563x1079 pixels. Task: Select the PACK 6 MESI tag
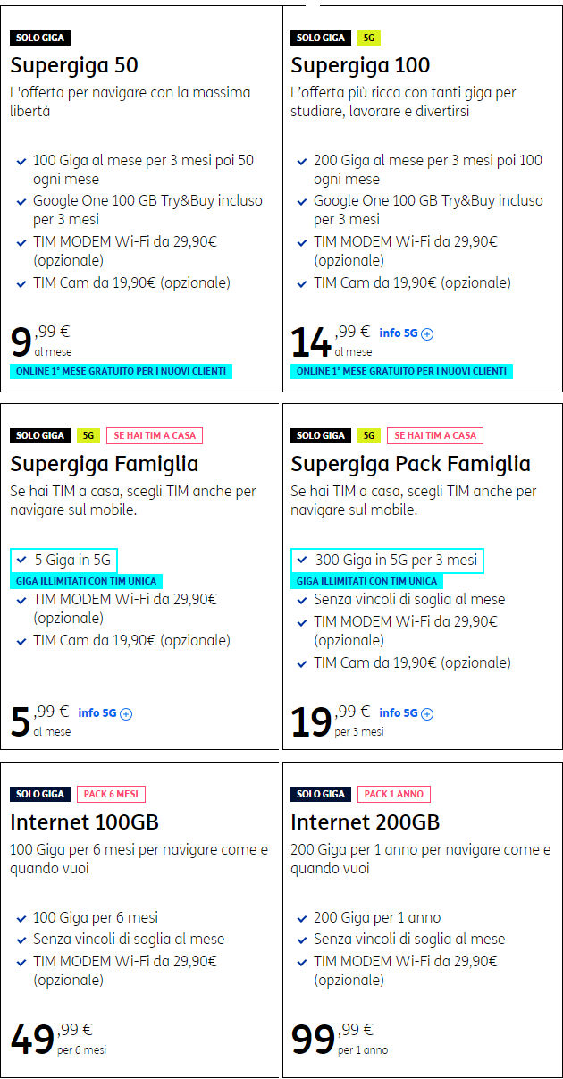pos(111,794)
